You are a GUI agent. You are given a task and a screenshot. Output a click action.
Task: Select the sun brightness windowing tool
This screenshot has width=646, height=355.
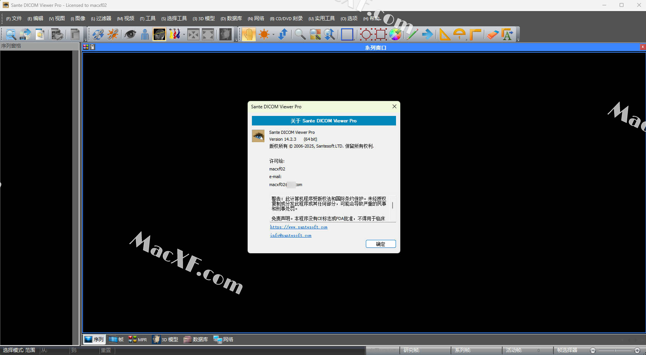264,34
